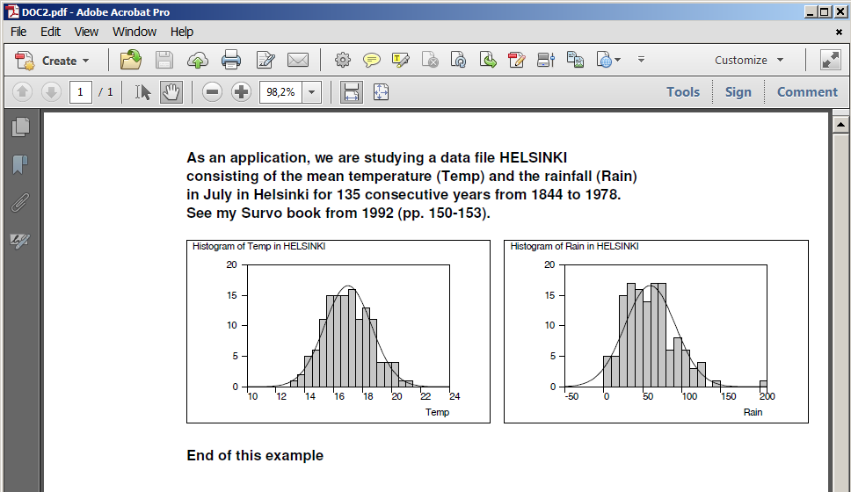Image resolution: width=851 pixels, height=492 pixels.
Task: Show the Page Thumbnails panel
Action: pyautogui.click(x=20, y=127)
